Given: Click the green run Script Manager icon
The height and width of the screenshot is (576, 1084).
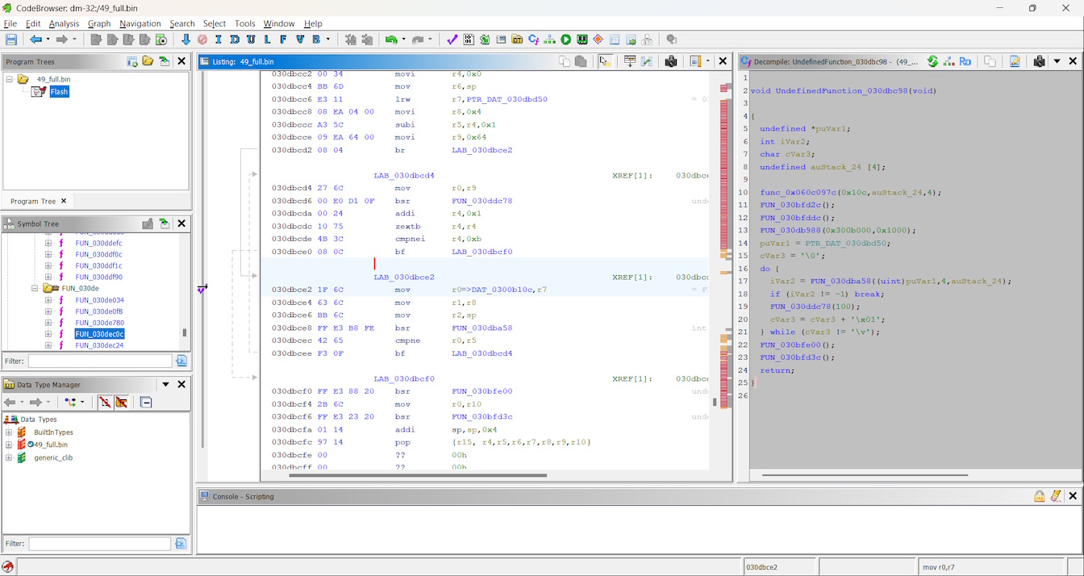Looking at the screenshot, I should pyautogui.click(x=565, y=40).
